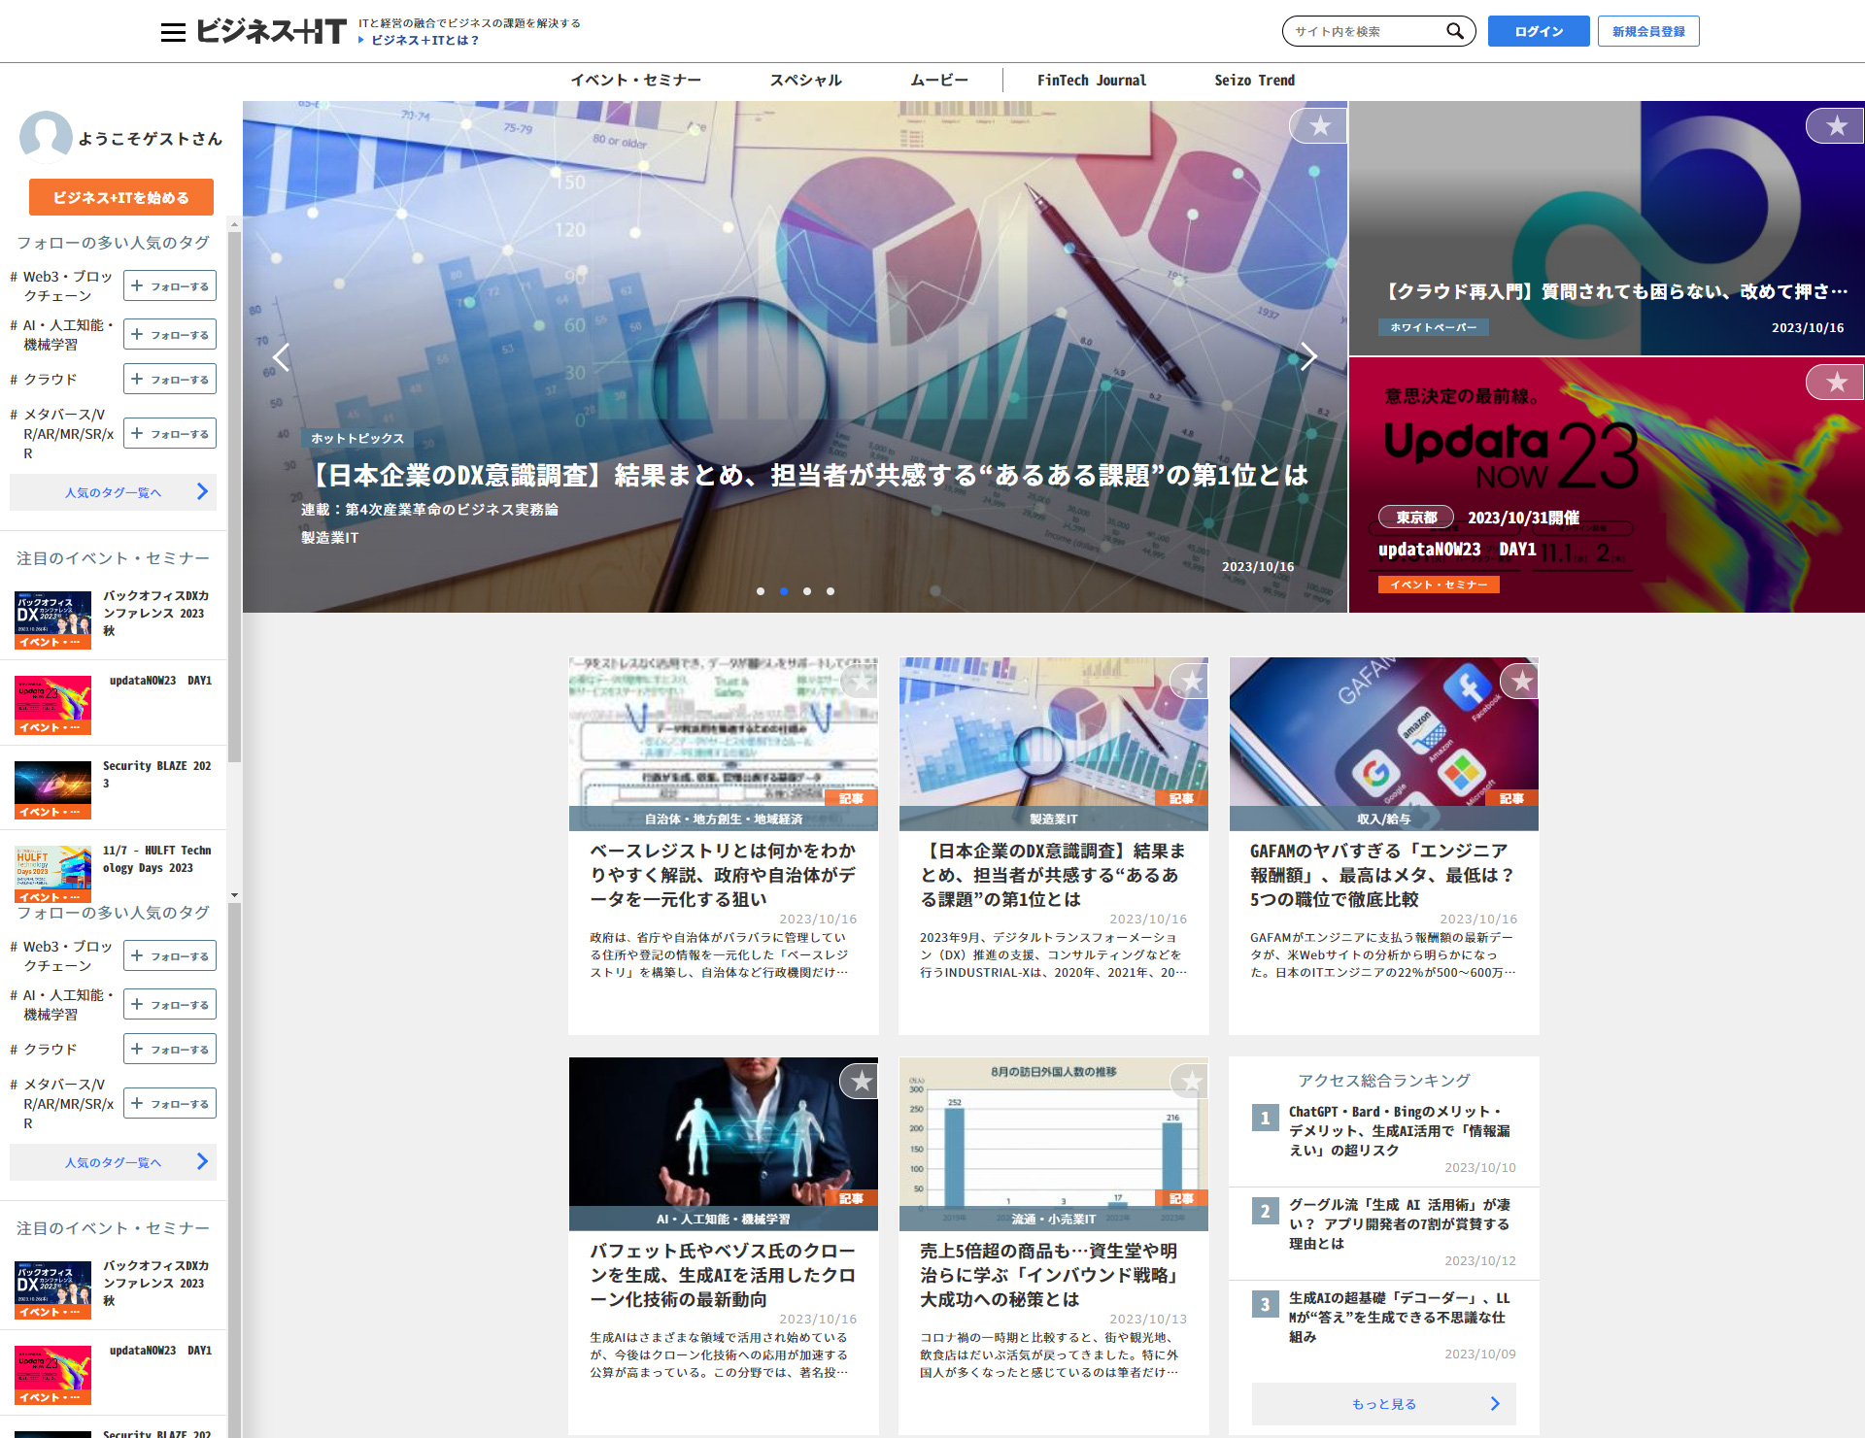Star the Updata NOW 23 event banner
This screenshot has height=1438, width=1865.
[1835, 382]
